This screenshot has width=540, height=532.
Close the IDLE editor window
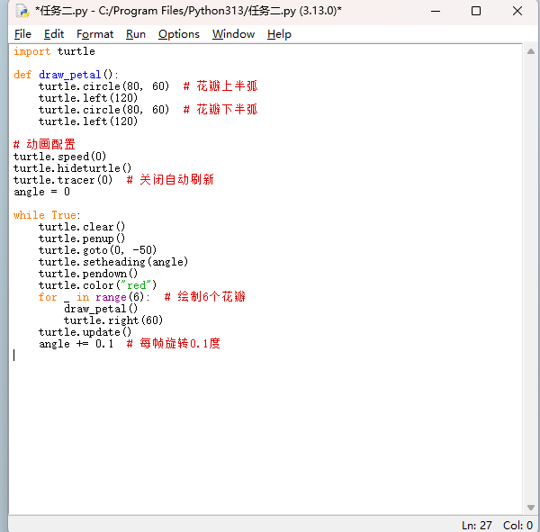[x=517, y=11]
